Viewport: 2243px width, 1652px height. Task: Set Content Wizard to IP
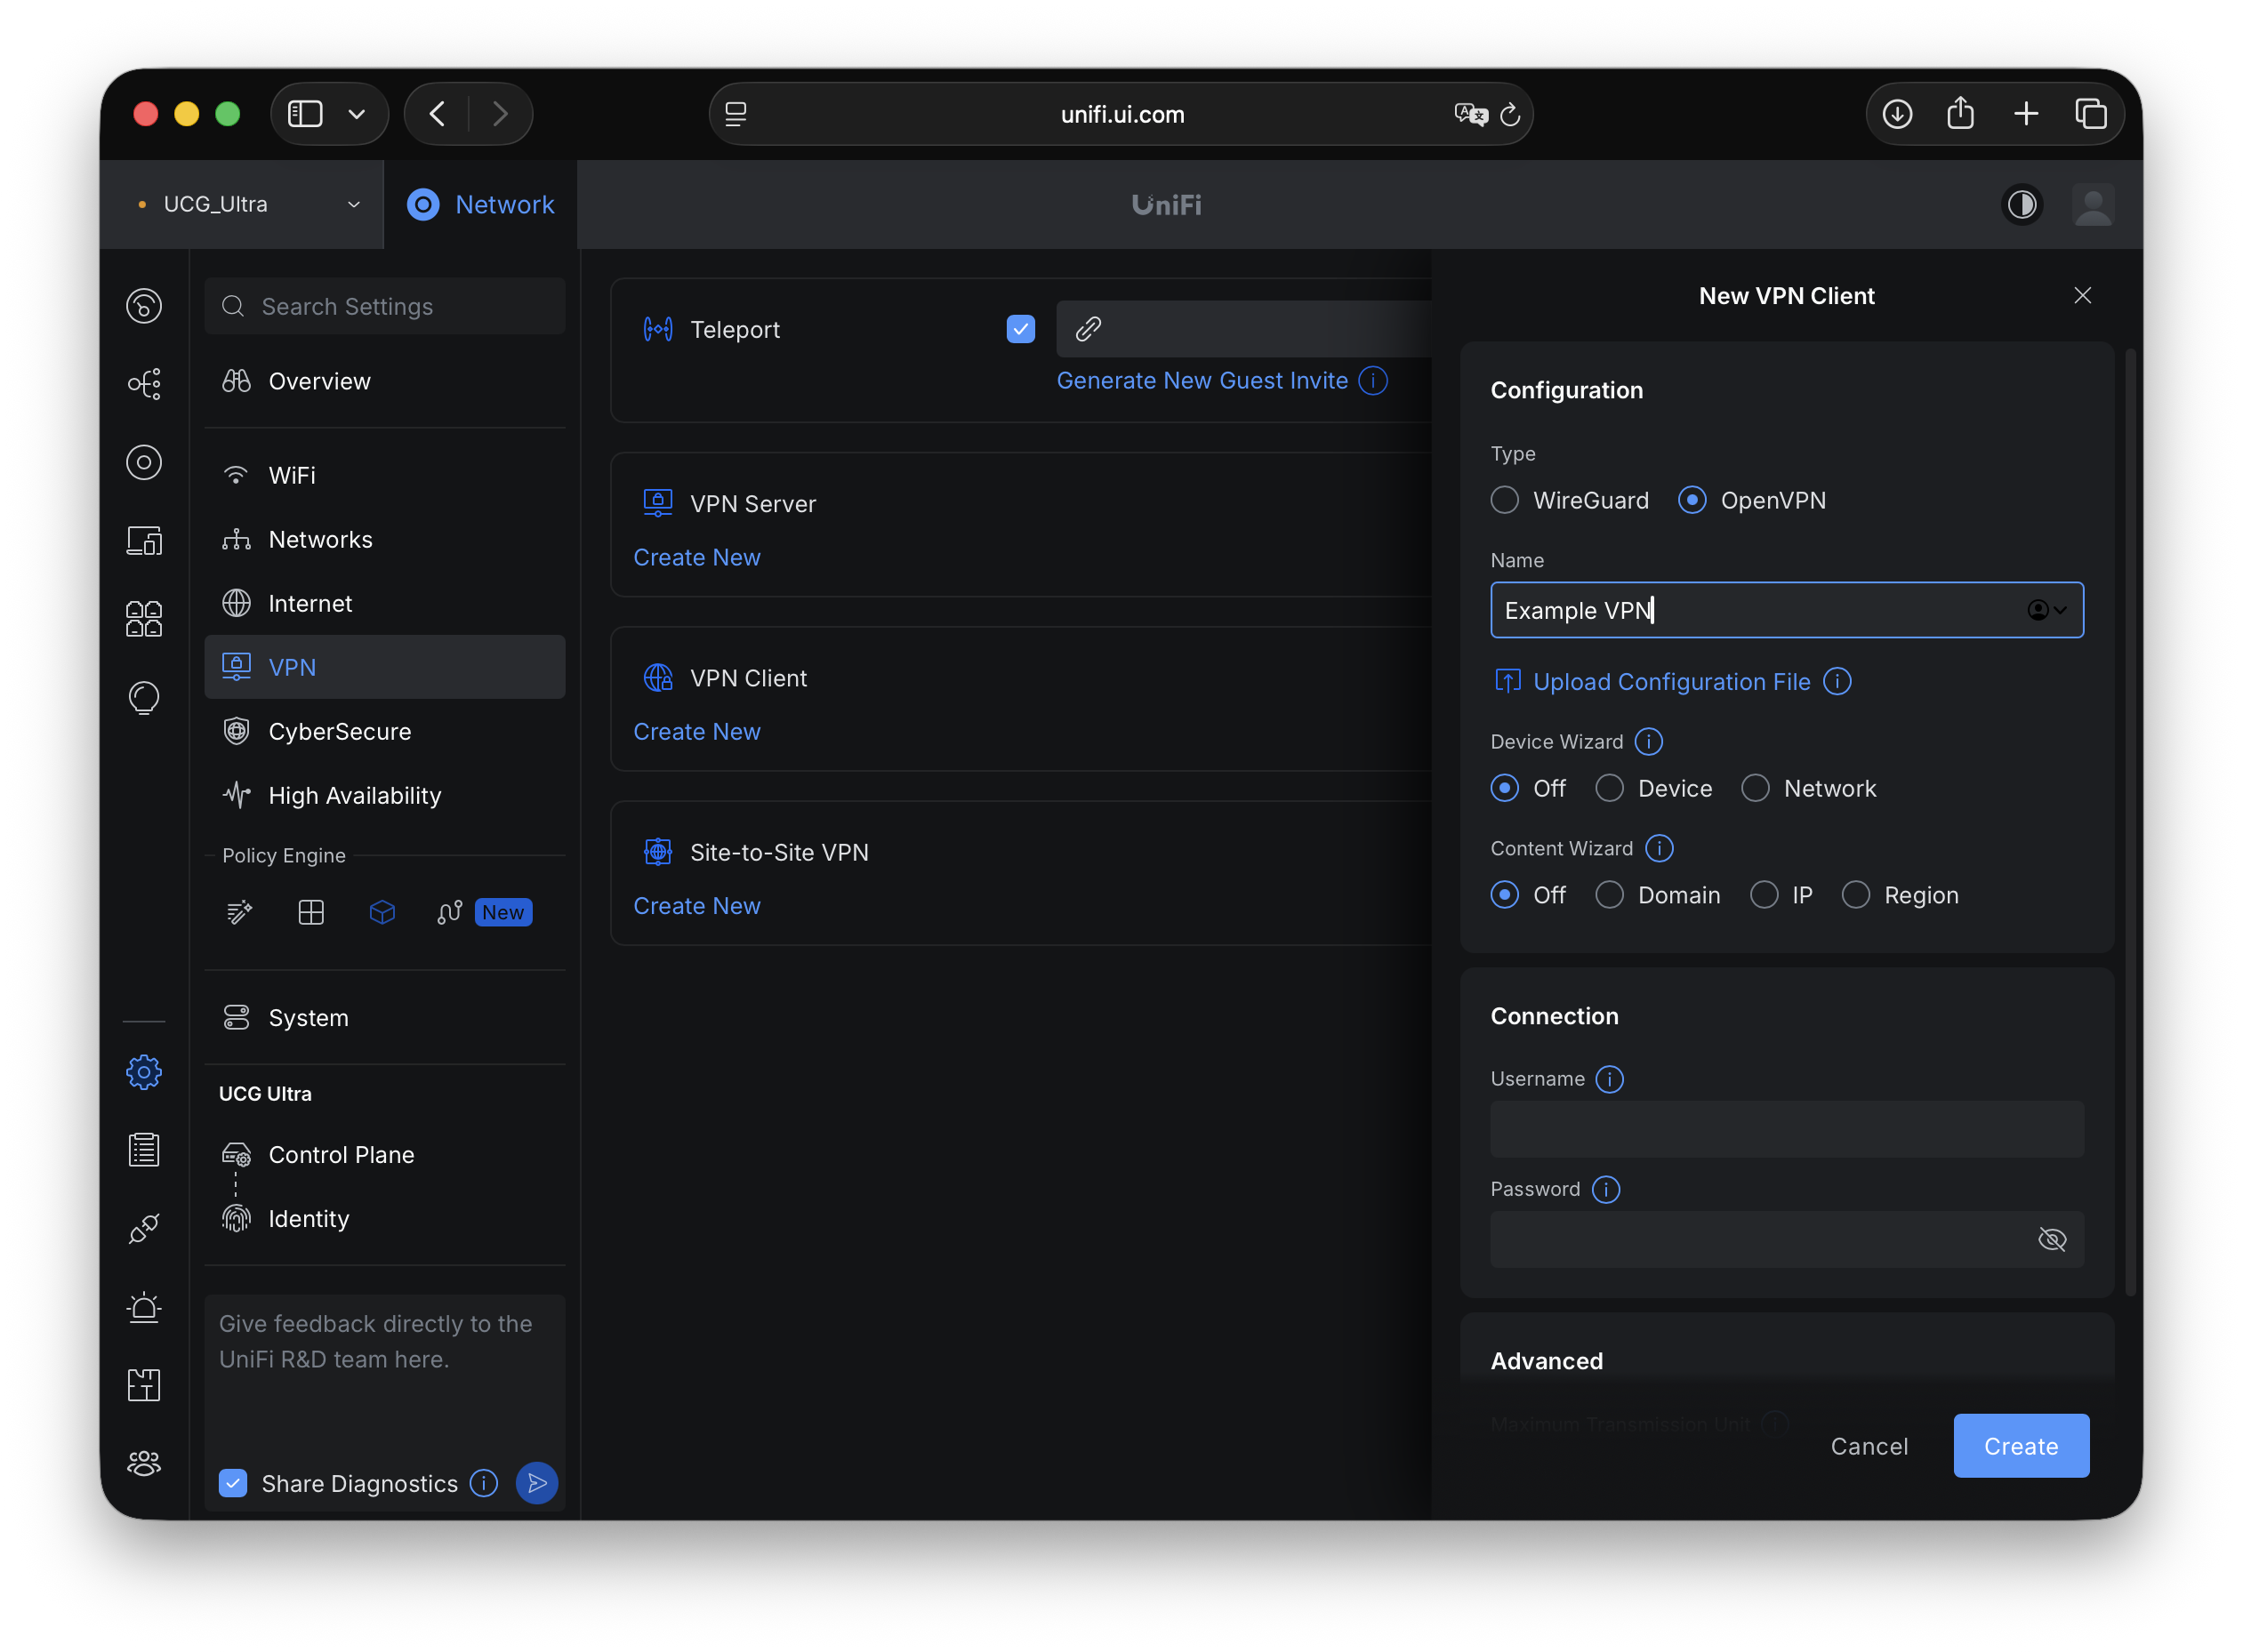pyautogui.click(x=1764, y=895)
